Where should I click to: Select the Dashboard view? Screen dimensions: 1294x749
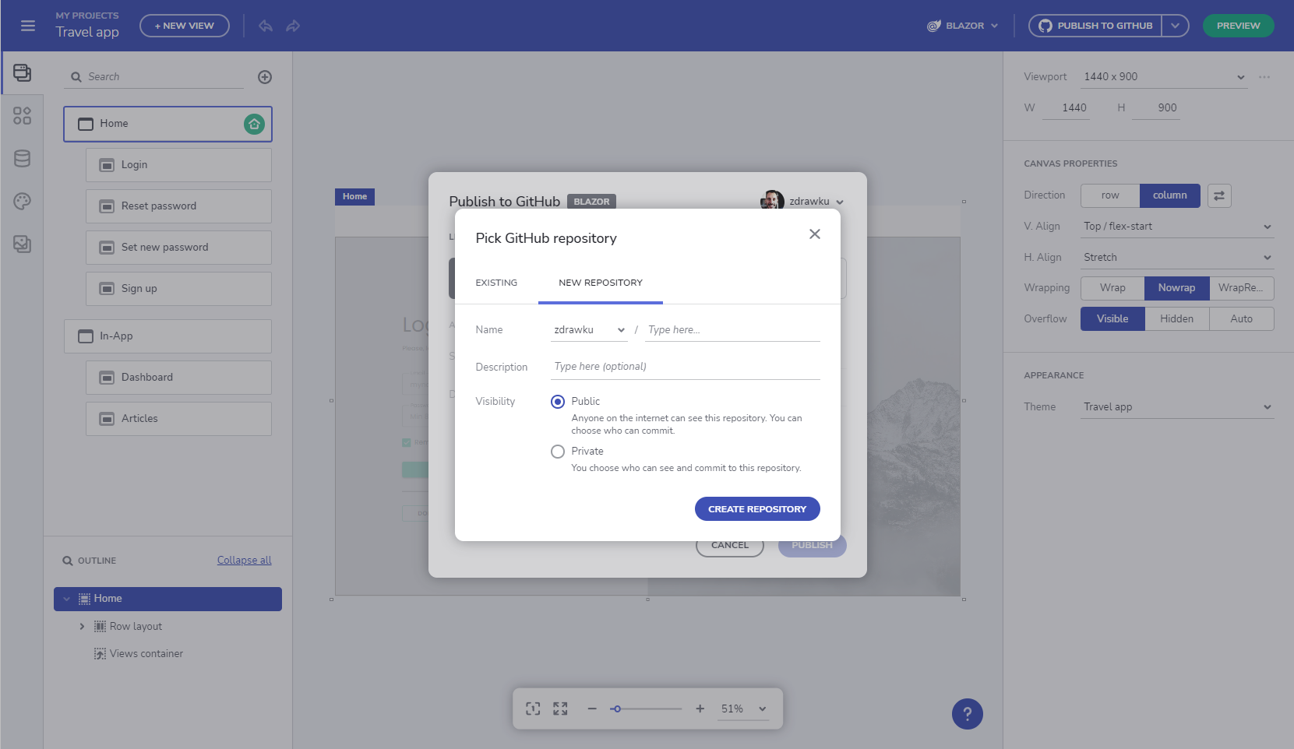click(x=178, y=378)
